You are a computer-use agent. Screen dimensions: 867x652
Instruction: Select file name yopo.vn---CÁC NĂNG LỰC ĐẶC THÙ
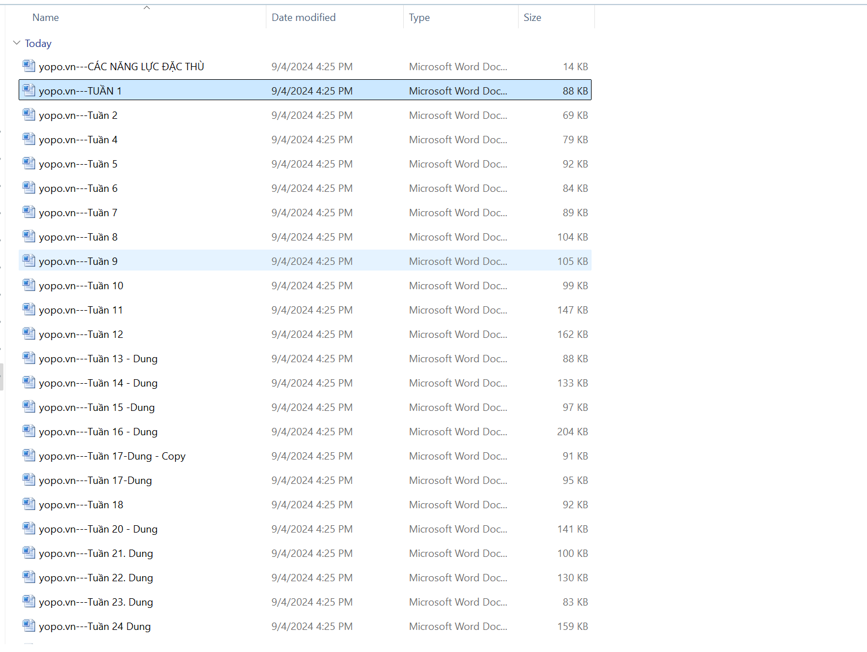click(x=122, y=66)
